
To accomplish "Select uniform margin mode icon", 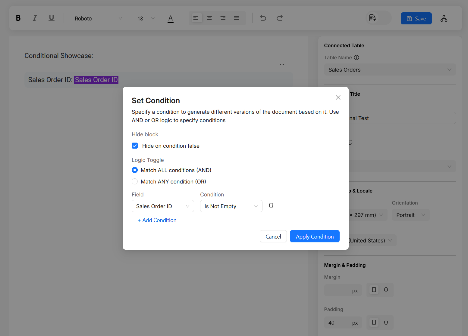I will point(374,290).
